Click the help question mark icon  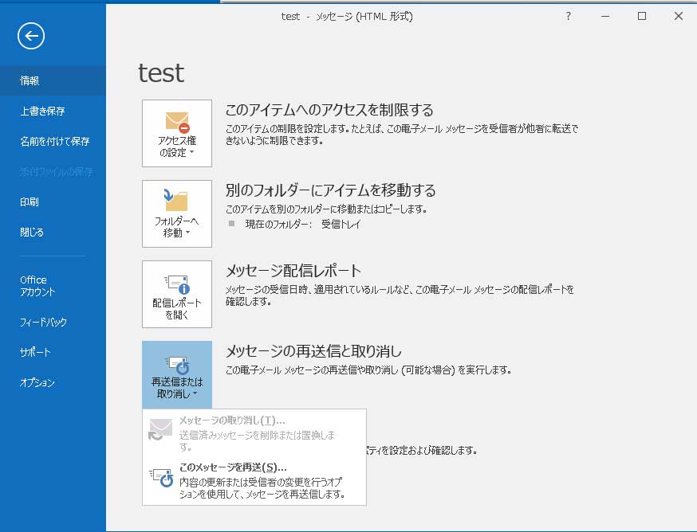[x=568, y=16]
